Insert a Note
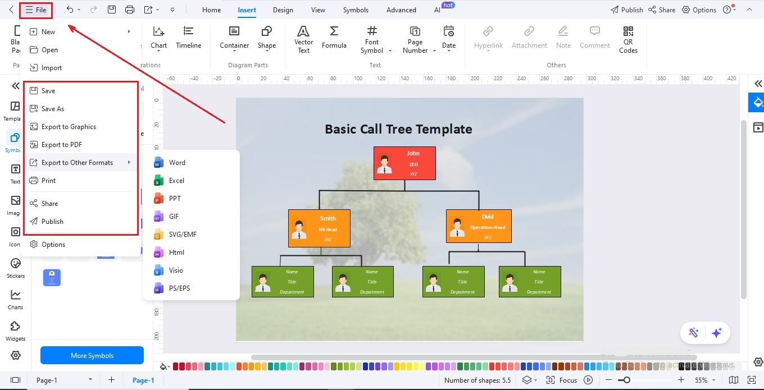764x390 pixels. tap(563, 39)
